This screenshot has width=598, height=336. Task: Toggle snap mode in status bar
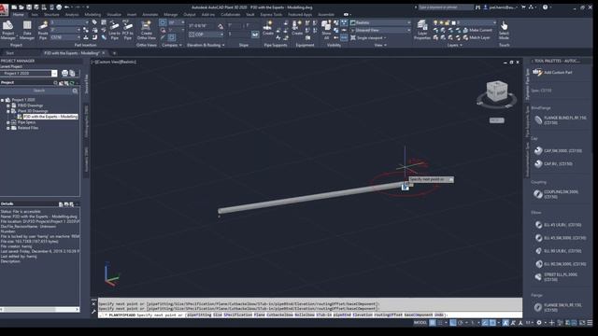coord(440,323)
